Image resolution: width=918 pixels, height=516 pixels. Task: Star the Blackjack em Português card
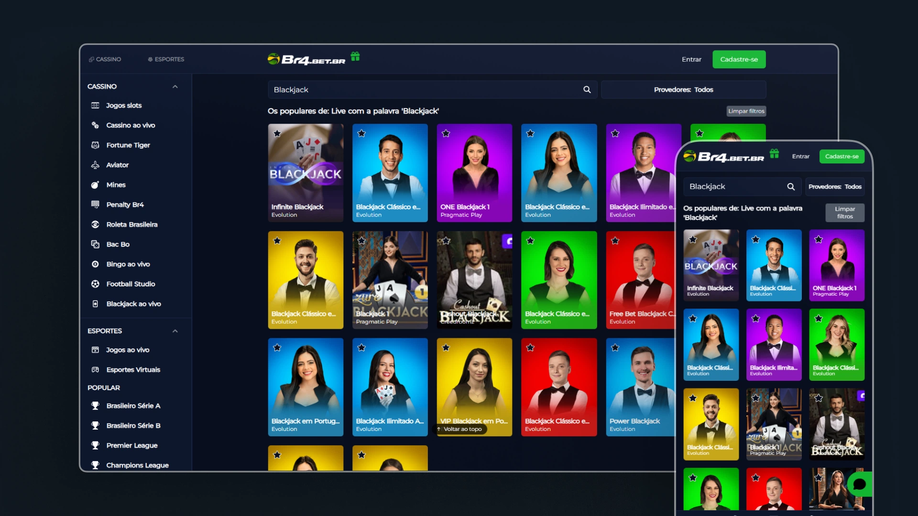277,347
